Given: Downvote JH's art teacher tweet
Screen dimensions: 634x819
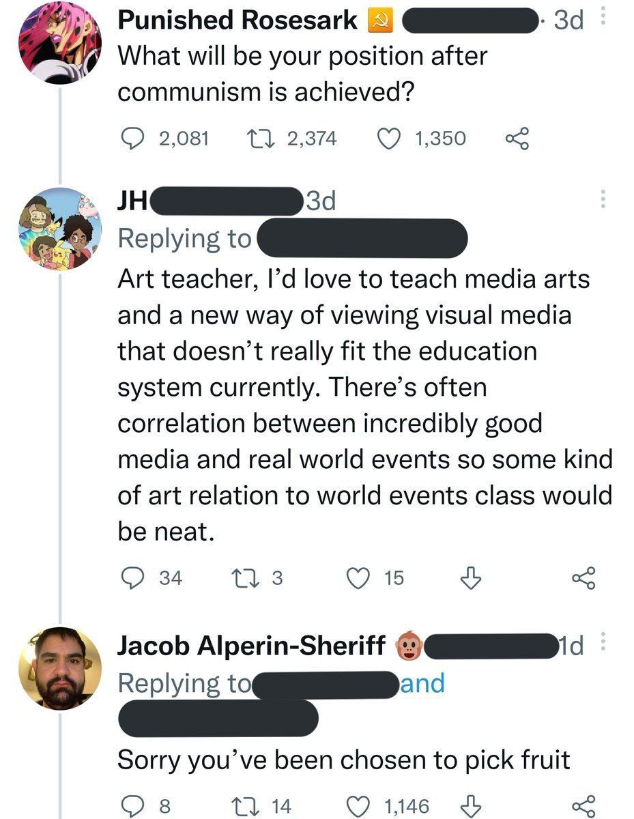Looking at the screenshot, I should [x=470, y=578].
